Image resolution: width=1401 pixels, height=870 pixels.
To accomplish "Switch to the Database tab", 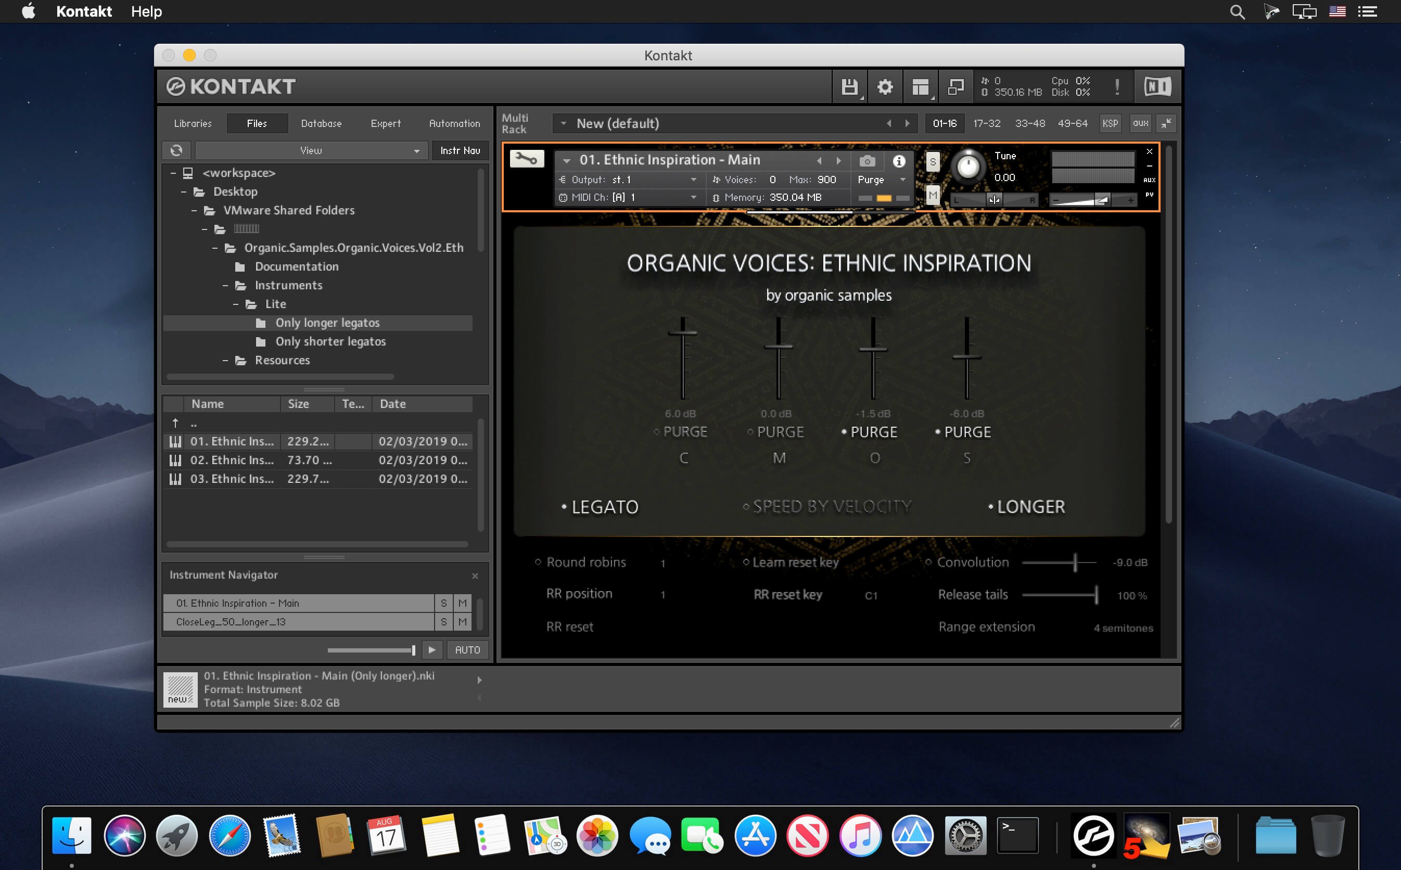I will coord(321,123).
